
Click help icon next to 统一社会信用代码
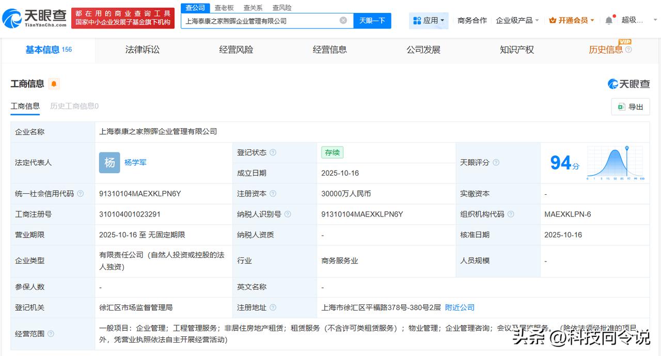pos(80,194)
